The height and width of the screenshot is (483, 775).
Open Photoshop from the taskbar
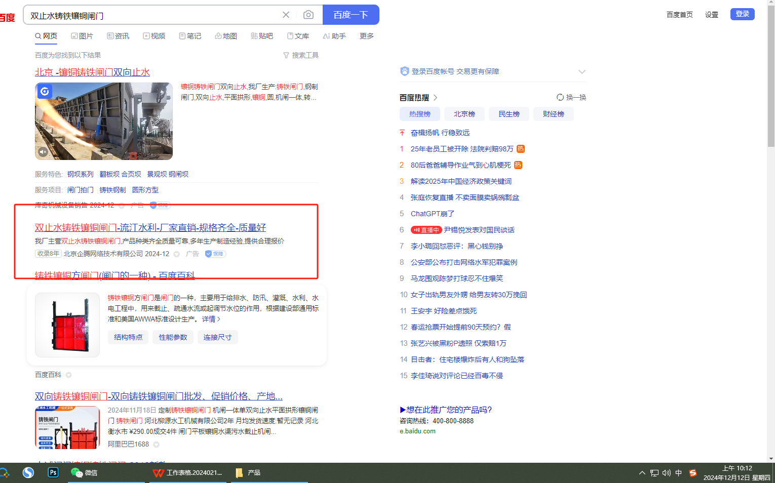(x=53, y=472)
